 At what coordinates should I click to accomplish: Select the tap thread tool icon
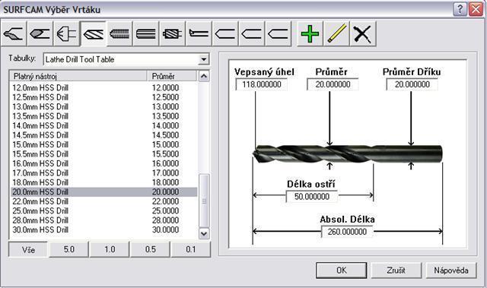tap(119, 33)
